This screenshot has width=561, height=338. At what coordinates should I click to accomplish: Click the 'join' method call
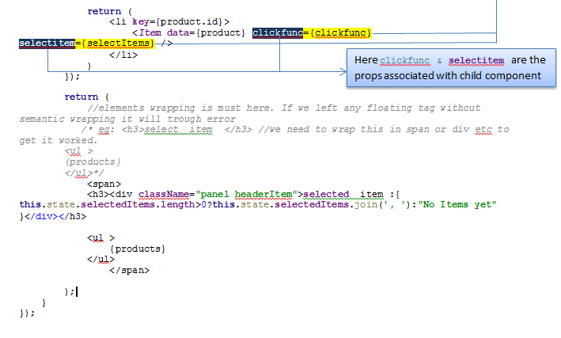[x=366, y=205]
